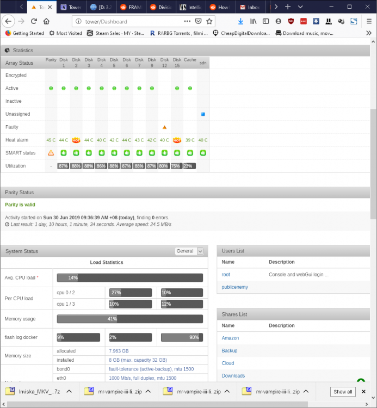The height and width of the screenshot is (408, 377).
Task: Click the uBlock Origin shield icon
Action: pos(291,21)
